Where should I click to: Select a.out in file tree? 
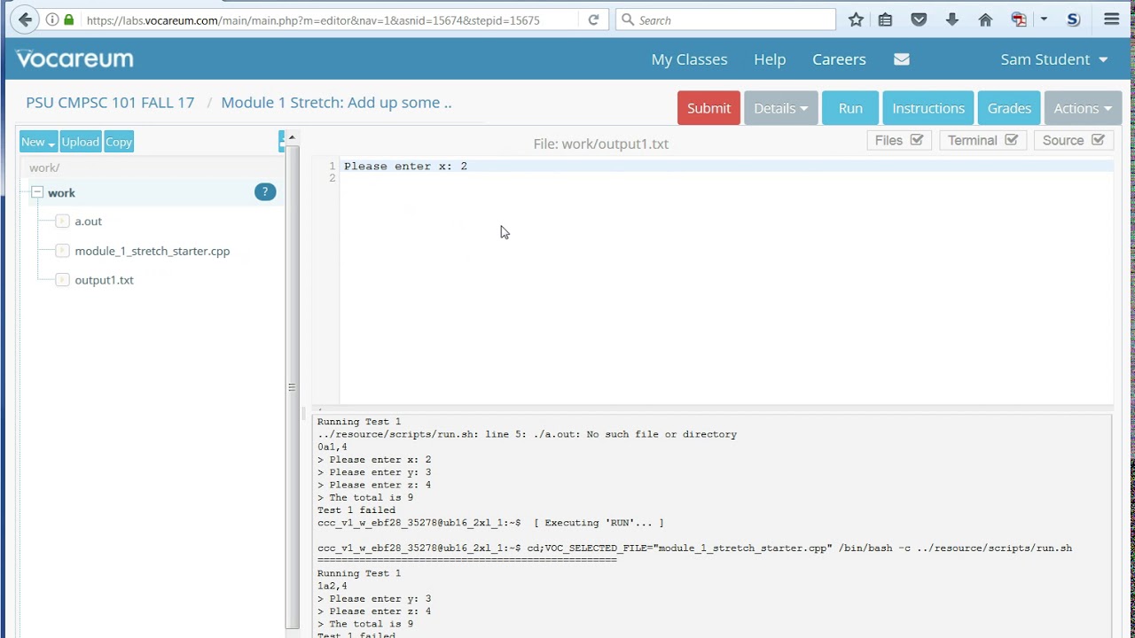tap(88, 222)
